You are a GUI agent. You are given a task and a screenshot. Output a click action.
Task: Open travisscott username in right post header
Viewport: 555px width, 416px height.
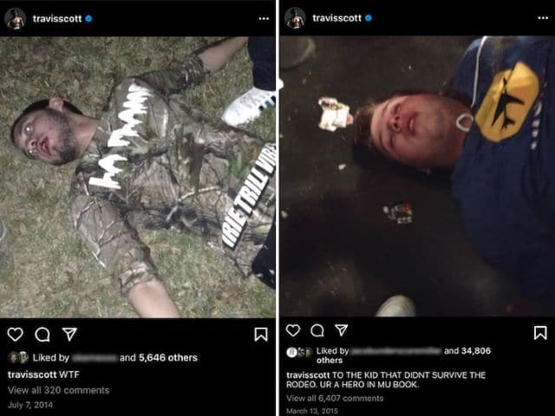tap(336, 17)
